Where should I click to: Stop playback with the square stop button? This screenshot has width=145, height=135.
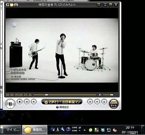pos(20,102)
